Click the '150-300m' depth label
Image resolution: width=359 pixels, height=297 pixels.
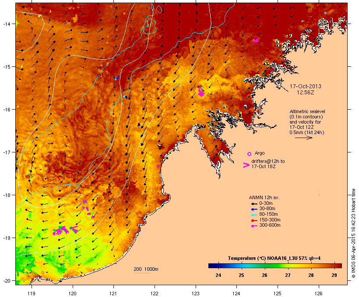point(270,220)
